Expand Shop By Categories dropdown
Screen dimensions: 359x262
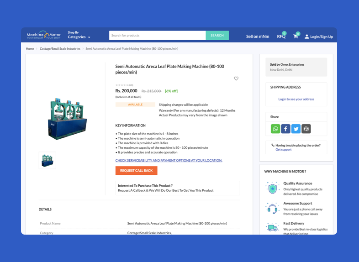pyautogui.click(x=79, y=35)
